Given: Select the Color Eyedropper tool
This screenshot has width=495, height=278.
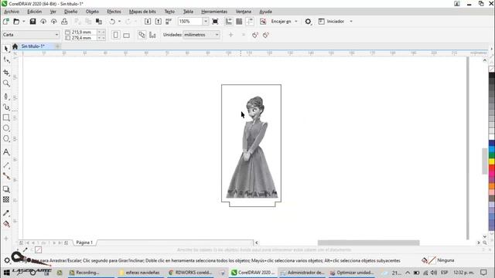Looking at the screenshot, I should pos(6,213).
